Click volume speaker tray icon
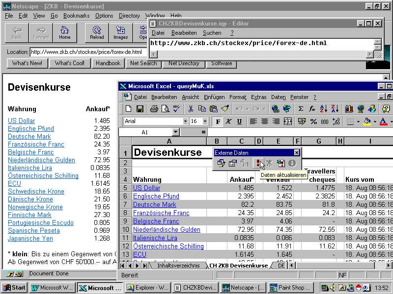 click(x=332, y=288)
